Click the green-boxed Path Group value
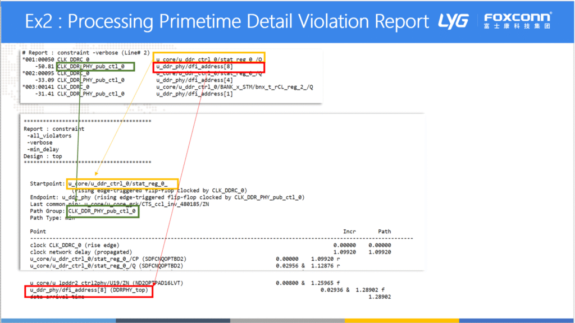The image size is (575, 323). tap(102, 211)
